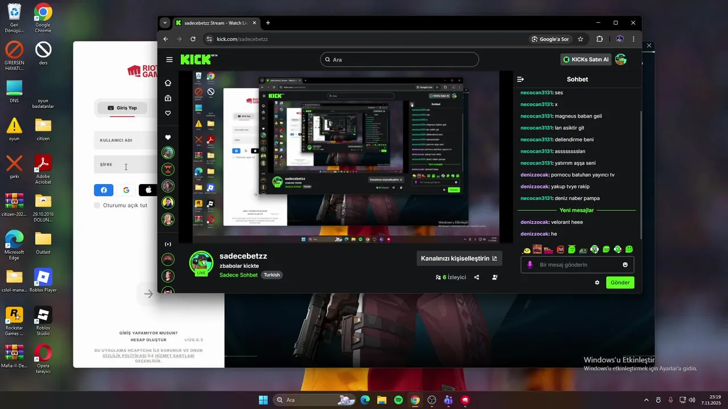Open the outlined heart Following icon in sidebar

168,114
